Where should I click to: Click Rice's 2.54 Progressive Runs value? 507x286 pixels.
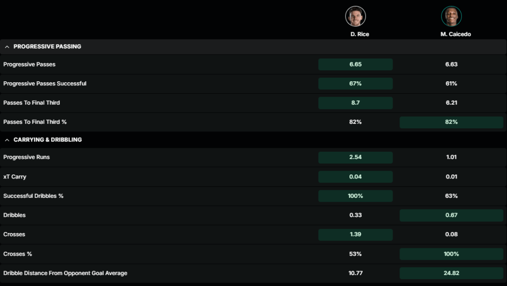tap(355, 157)
